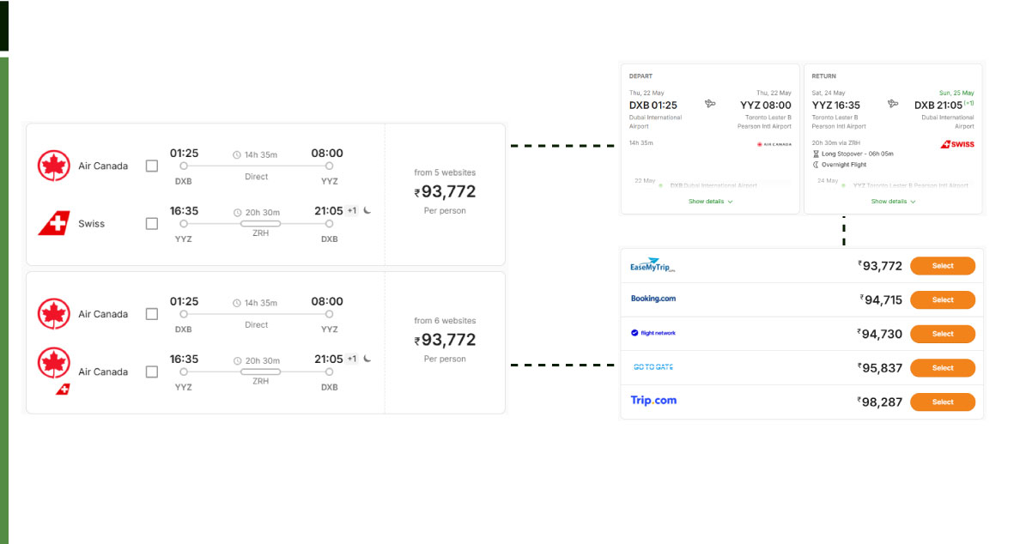Image resolution: width=1032 pixels, height=544 pixels.
Task: Click the EaseMyTrip logo in the price list
Action: click(x=653, y=265)
